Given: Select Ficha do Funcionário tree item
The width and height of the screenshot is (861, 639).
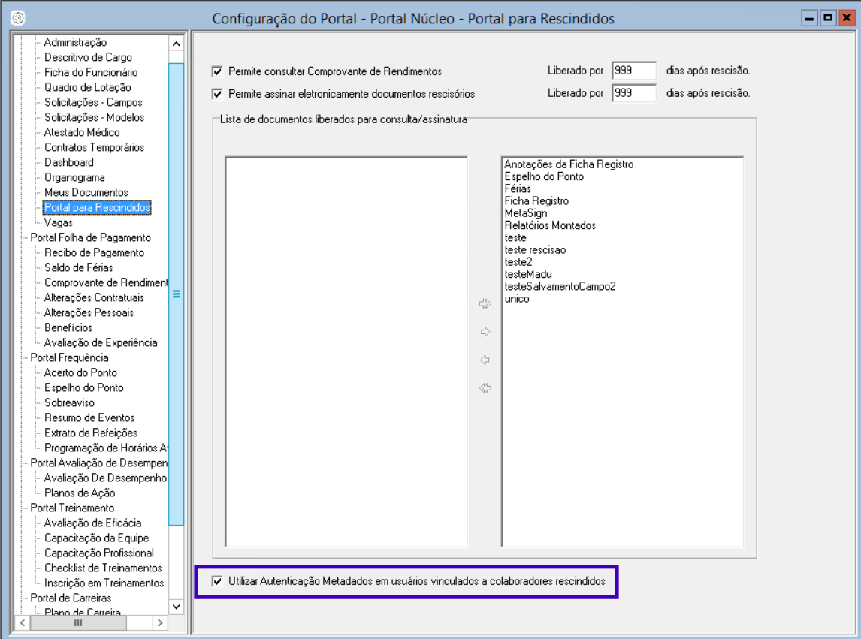Looking at the screenshot, I should [x=91, y=72].
